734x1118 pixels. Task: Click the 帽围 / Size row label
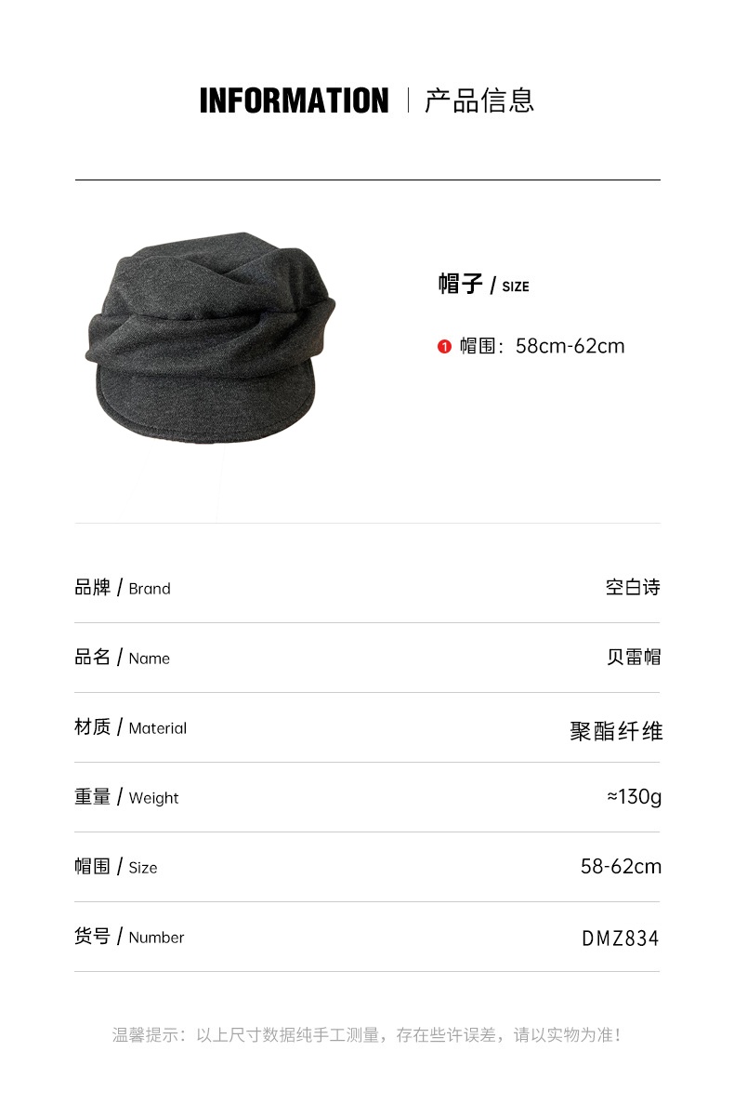[x=116, y=867]
